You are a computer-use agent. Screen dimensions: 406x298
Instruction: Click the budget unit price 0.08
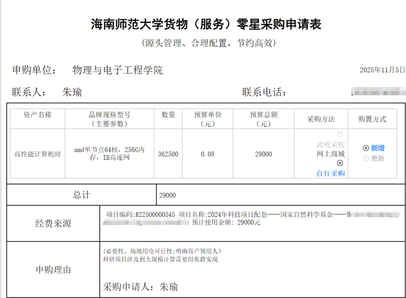pos(208,154)
